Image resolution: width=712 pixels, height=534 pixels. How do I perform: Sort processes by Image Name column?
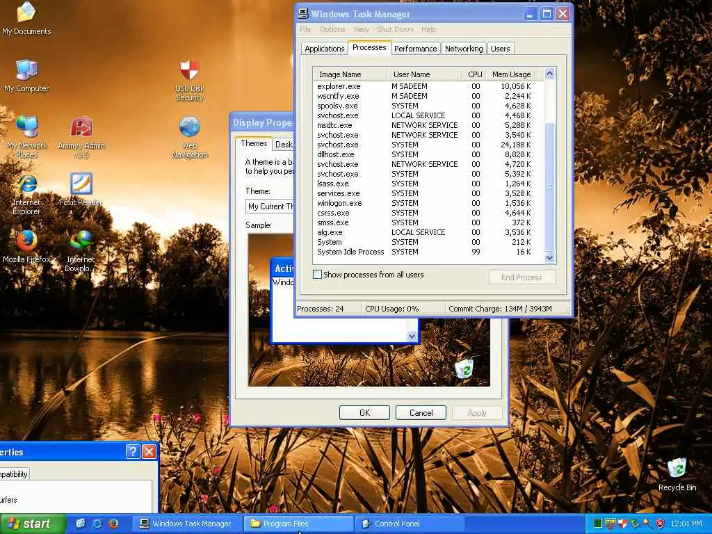[350, 74]
